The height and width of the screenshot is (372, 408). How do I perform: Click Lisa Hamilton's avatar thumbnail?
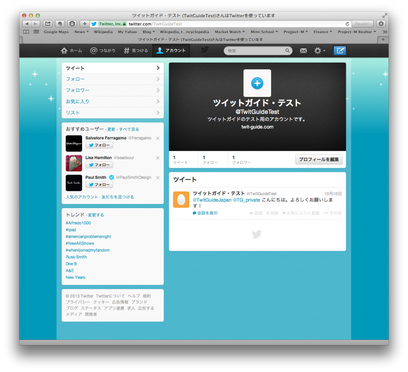(74, 163)
